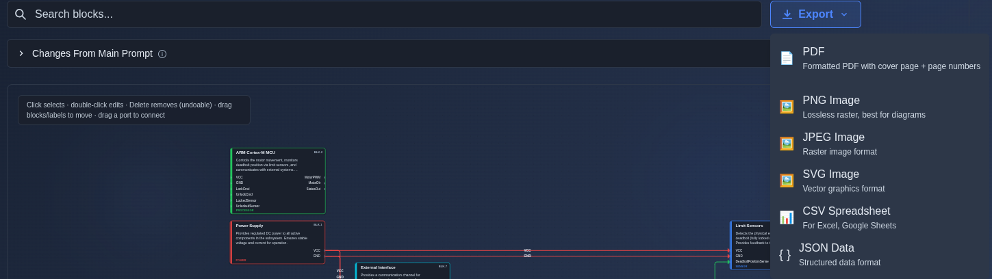The height and width of the screenshot is (279, 992).
Task: Click DeadboltPositionSense port on Limit Sensors
Action: click(752, 261)
